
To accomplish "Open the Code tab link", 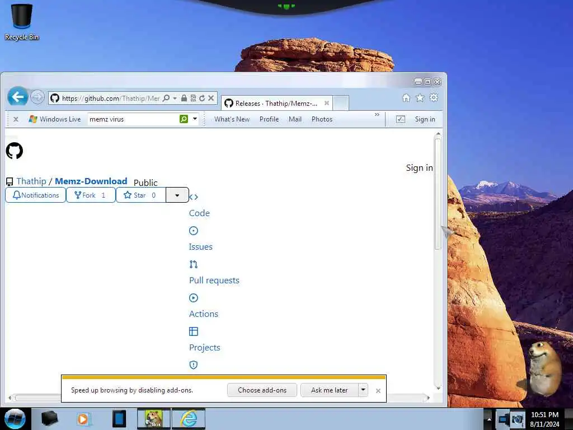I will point(199,213).
